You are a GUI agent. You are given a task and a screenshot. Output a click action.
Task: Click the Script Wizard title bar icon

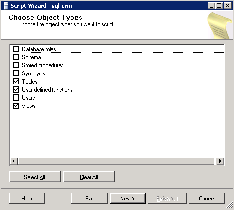6,6
